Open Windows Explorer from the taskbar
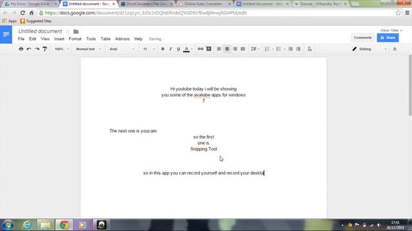This screenshot has height=231, width=412. pyautogui.click(x=46, y=225)
